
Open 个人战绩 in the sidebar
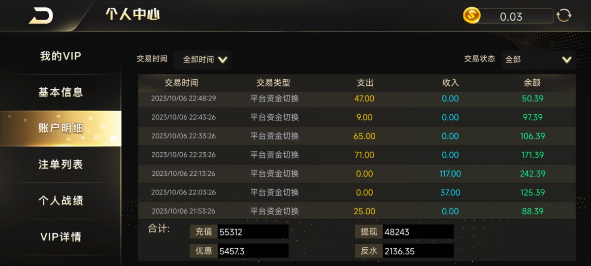pos(61,200)
